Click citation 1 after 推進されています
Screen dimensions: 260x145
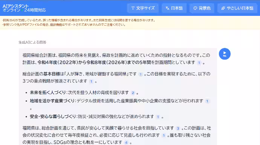(91, 82)
